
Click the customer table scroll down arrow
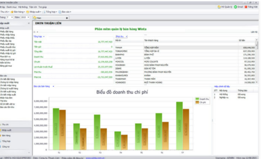(257, 82)
